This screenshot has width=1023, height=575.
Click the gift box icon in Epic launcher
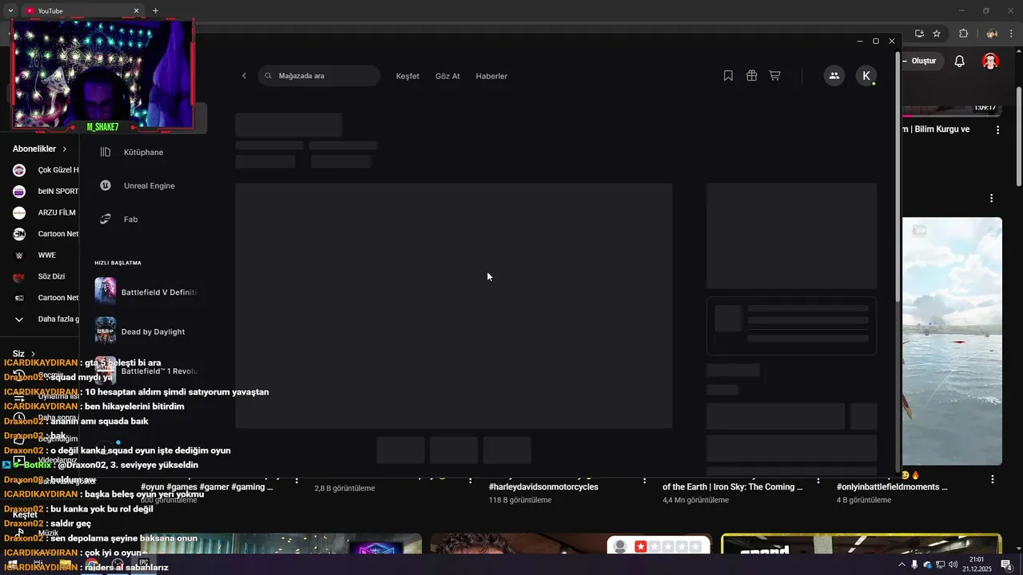[x=751, y=76]
